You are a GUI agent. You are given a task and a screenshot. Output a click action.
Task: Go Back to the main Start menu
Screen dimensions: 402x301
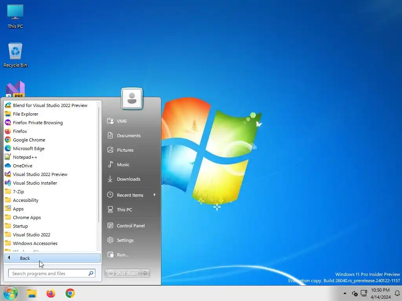[53, 258]
